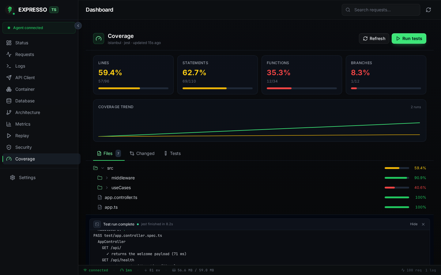Click the 81 ev status entry
Viewport: 441px width, 275px height.
click(x=152, y=270)
